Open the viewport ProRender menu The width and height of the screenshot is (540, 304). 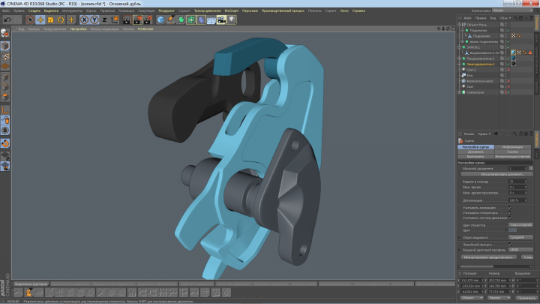[x=145, y=29]
